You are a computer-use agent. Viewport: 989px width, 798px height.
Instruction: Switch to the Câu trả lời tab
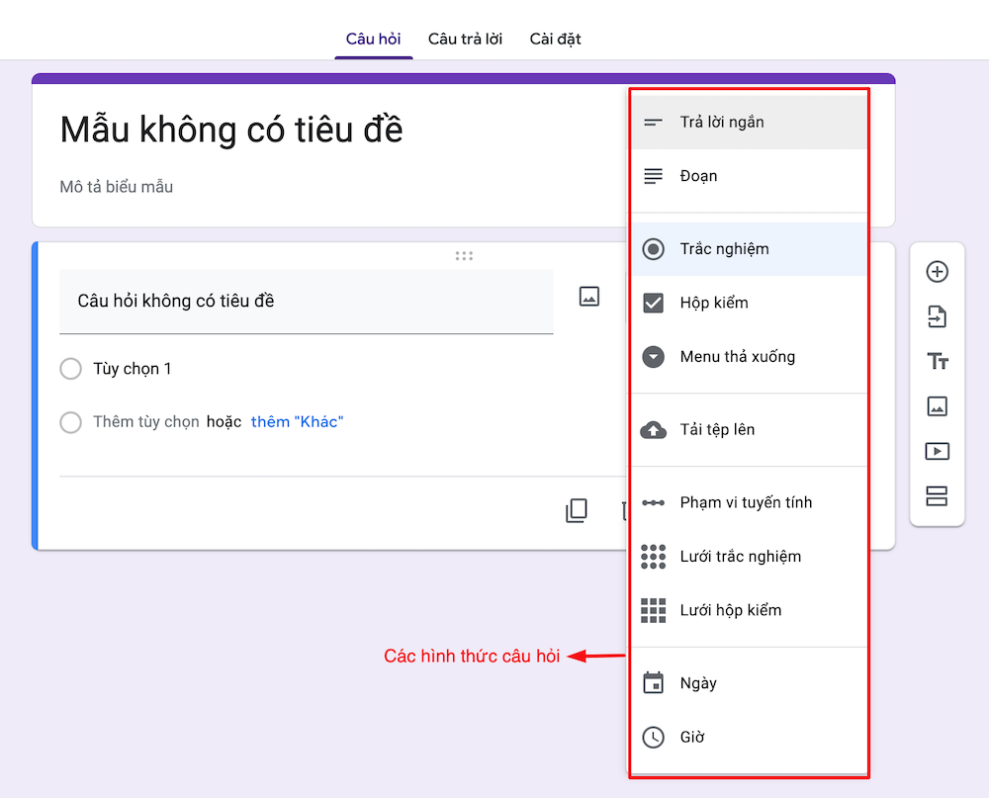(x=465, y=39)
